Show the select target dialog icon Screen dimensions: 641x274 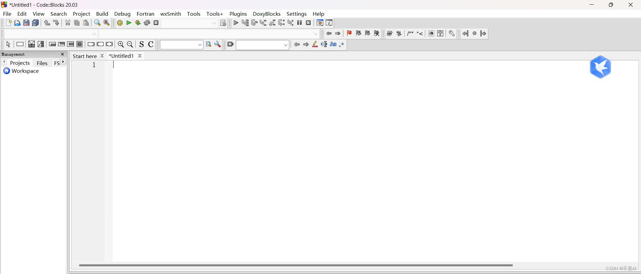[223, 23]
